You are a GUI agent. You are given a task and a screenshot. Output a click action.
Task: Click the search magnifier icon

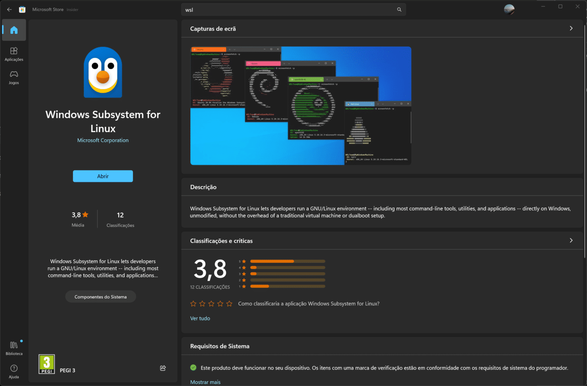[x=399, y=9]
